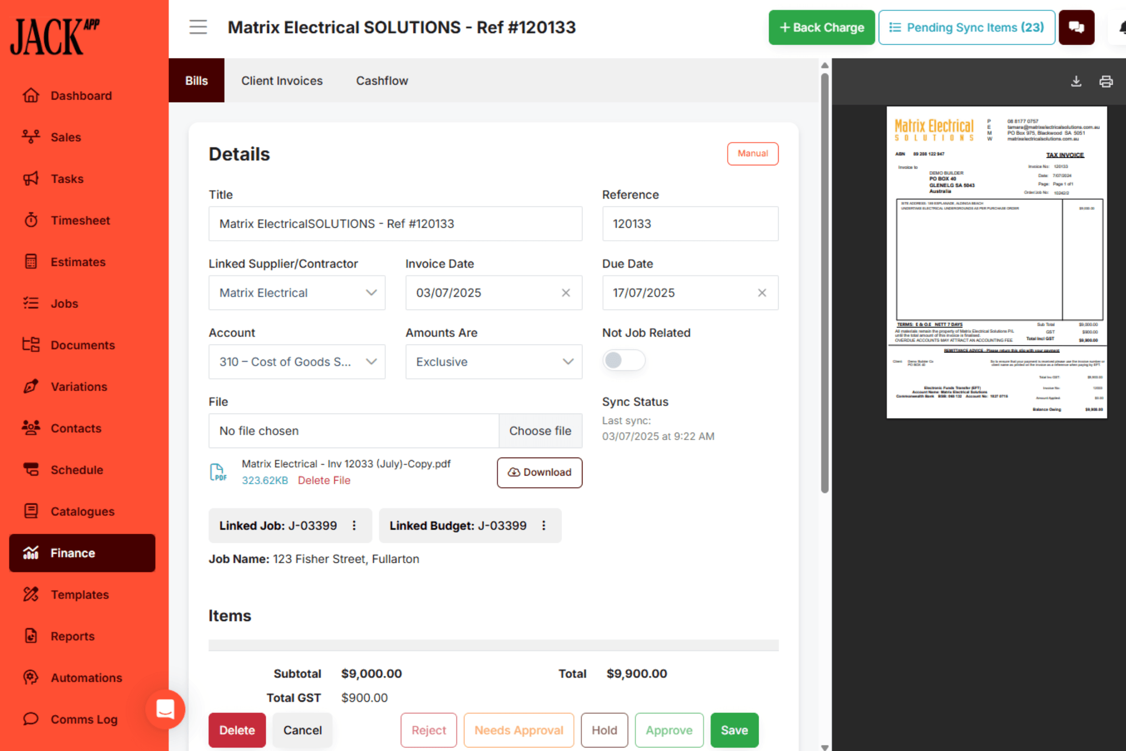Open Timesheet in the sidebar

(x=80, y=220)
